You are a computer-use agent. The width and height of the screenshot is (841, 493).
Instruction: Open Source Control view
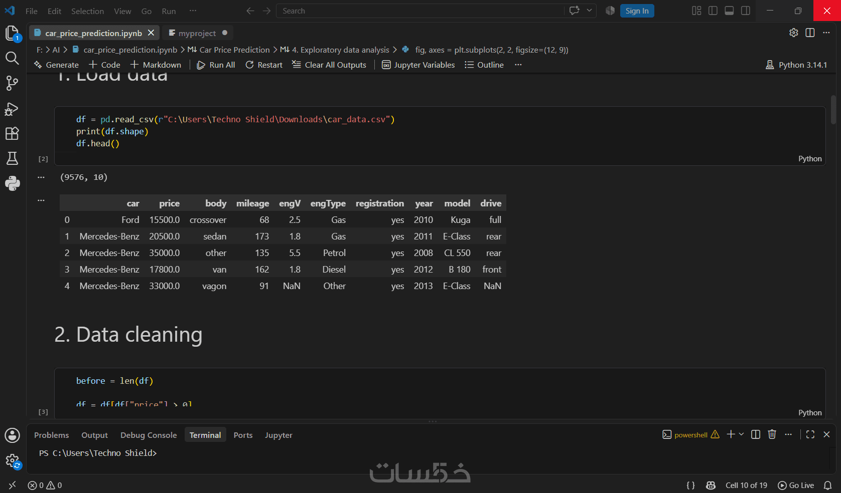12,83
